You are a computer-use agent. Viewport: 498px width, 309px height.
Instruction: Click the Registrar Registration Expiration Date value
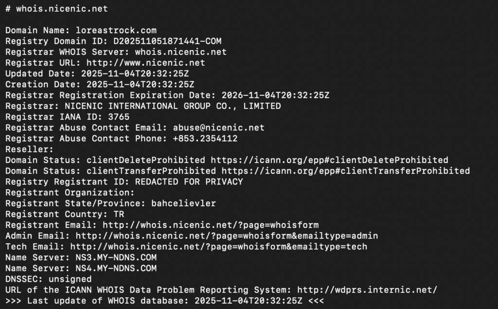click(x=275, y=95)
